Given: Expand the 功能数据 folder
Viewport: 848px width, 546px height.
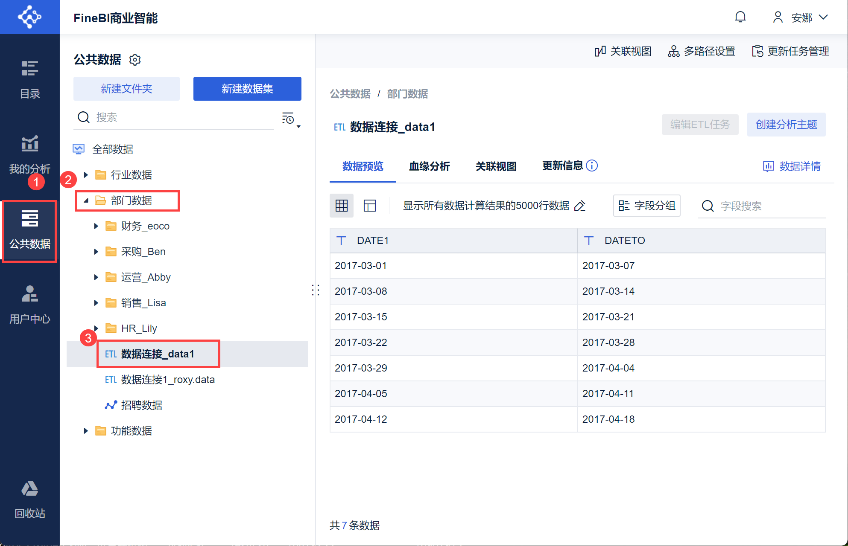Looking at the screenshot, I should point(86,431).
